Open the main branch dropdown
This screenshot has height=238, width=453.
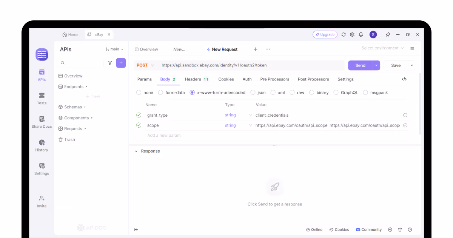(115, 49)
